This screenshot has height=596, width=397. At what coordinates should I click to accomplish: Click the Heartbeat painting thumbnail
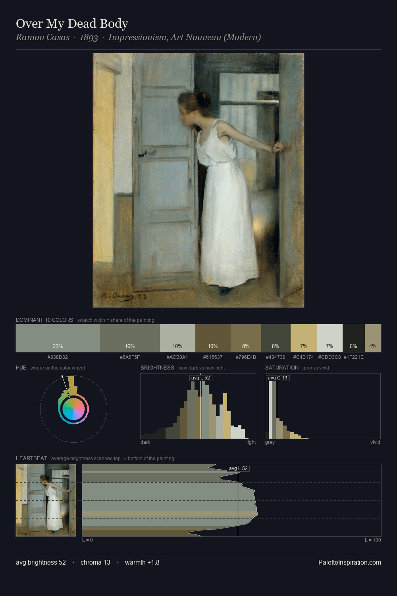coord(46,500)
